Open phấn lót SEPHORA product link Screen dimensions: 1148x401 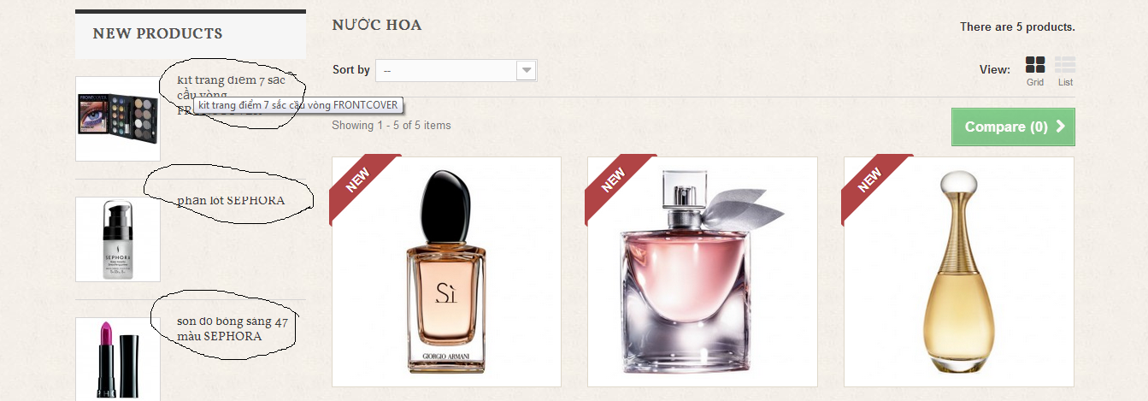pyautogui.click(x=231, y=200)
